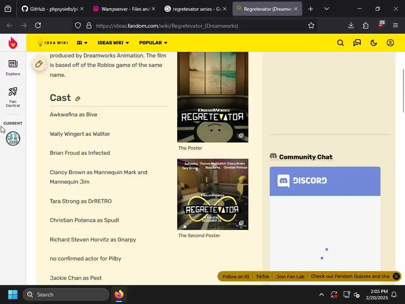
Task: Click Join Fan Lab link
Action: pos(290,277)
